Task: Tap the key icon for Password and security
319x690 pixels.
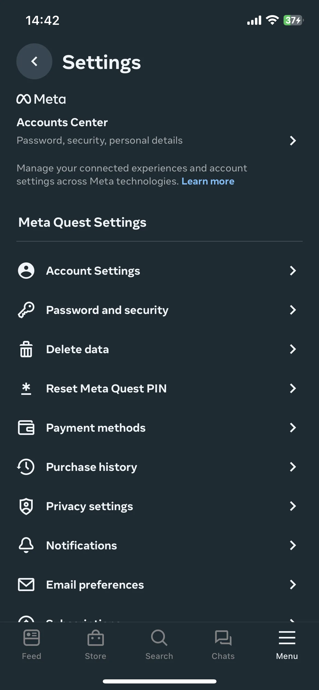Action: coord(26,310)
